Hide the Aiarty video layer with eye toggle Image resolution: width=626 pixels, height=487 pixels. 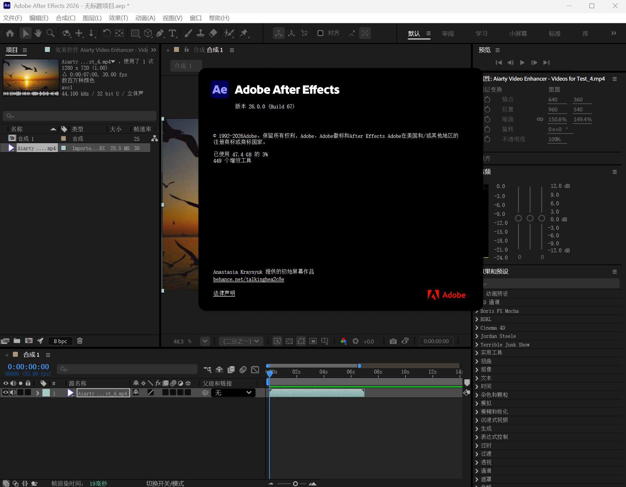5,392
